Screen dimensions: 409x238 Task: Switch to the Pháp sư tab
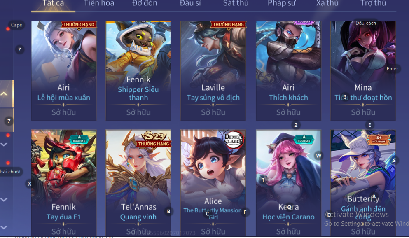(281, 4)
